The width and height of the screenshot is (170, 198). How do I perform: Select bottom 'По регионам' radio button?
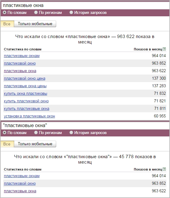36,133
